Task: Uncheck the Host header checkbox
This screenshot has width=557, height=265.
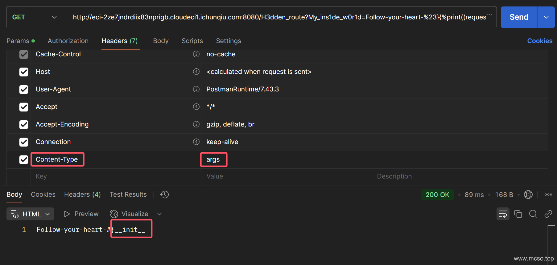Action: coord(24,72)
